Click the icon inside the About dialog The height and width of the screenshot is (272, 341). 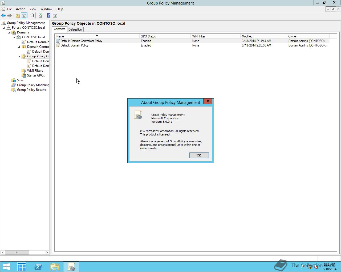click(138, 115)
